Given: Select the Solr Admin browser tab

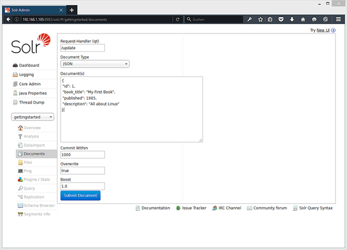Looking at the screenshot, I should (x=34, y=10).
